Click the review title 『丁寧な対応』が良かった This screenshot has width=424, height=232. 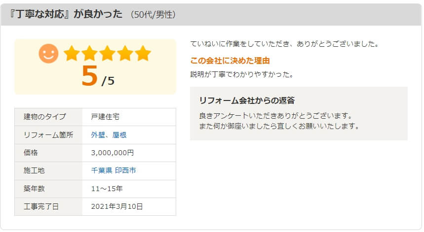66,14
